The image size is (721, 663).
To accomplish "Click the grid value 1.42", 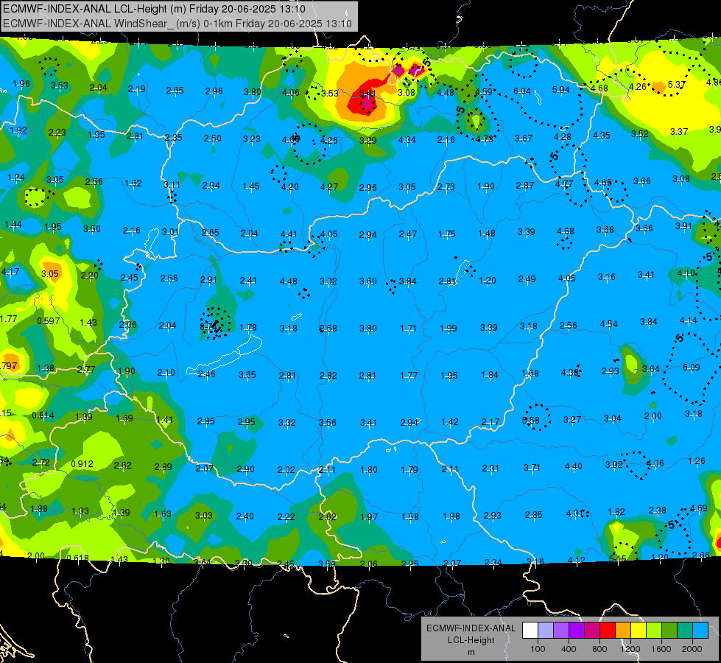I will [450, 422].
